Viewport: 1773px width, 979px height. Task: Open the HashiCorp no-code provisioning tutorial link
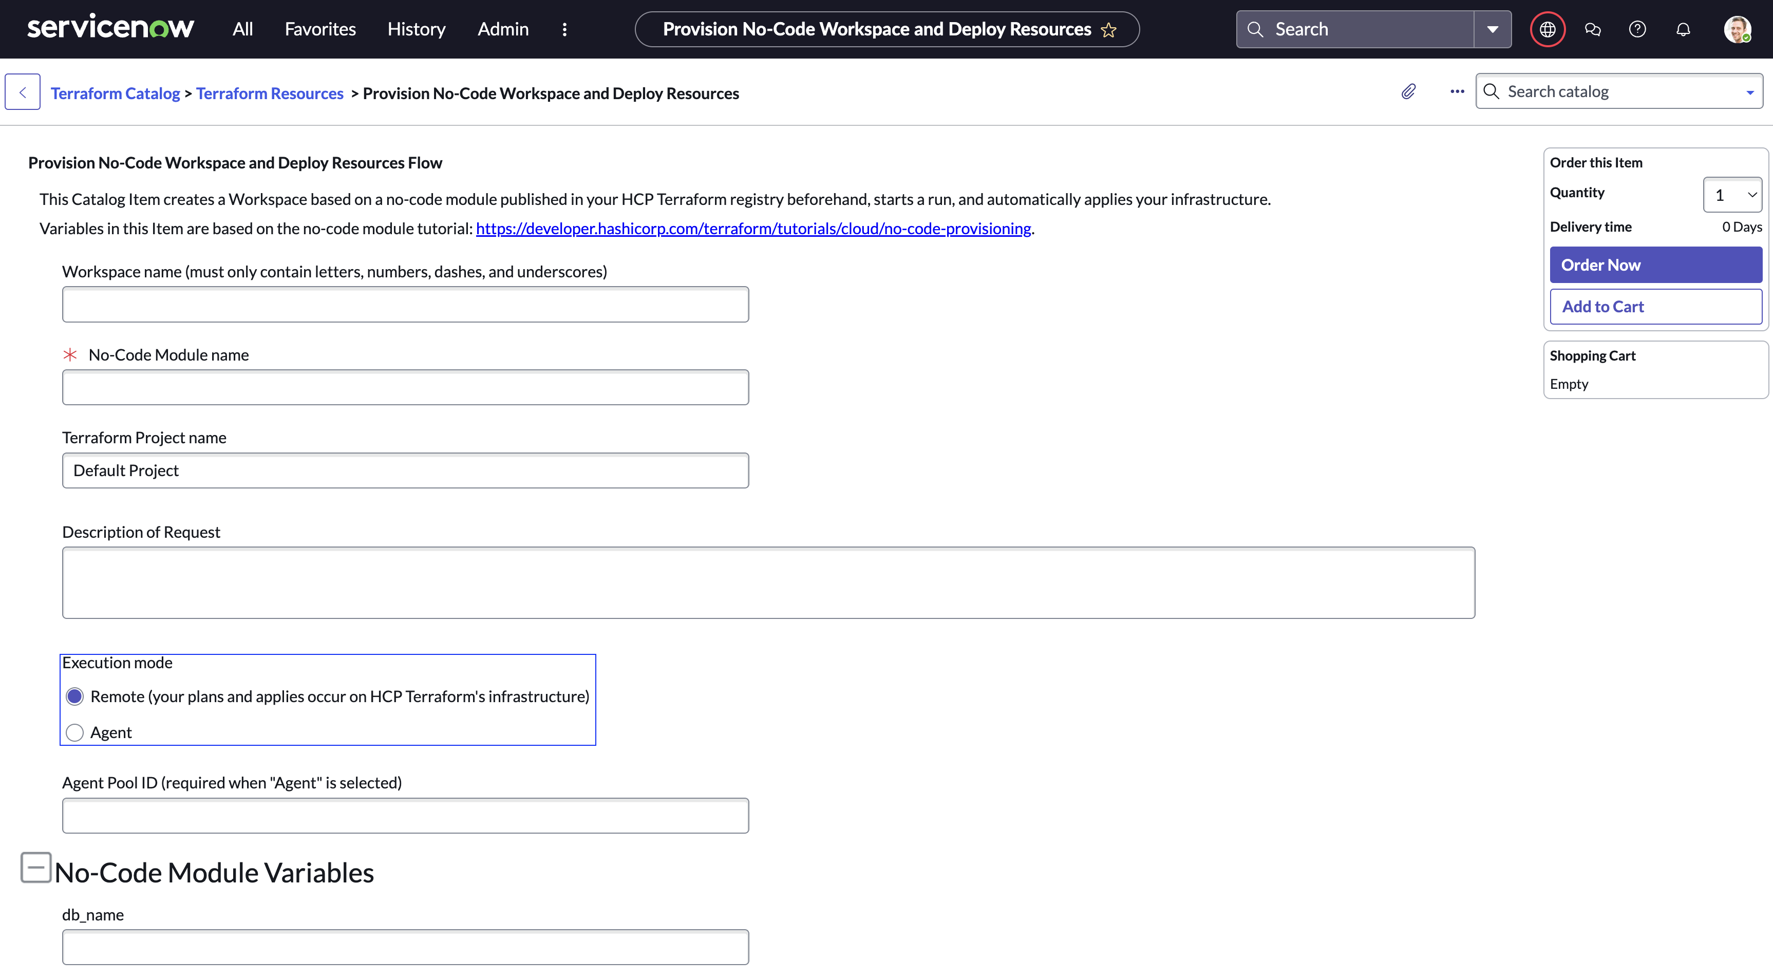753,229
